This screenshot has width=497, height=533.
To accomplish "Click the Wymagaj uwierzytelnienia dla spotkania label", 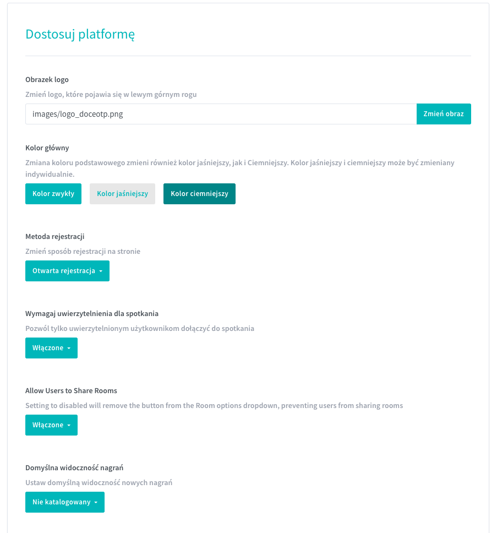I will 92,313.
